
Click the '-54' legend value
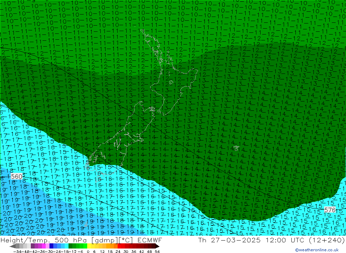tap(17, 252)
